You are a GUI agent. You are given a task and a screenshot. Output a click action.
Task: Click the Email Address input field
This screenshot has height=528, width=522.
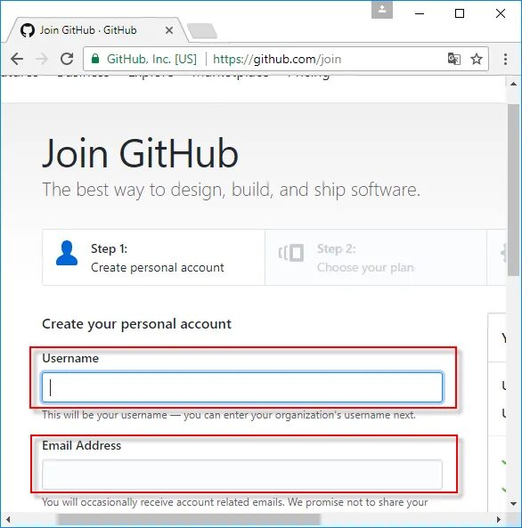(242, 475)
